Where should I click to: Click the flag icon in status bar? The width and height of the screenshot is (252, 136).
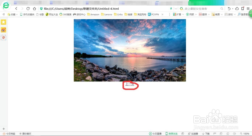[215, 133]
